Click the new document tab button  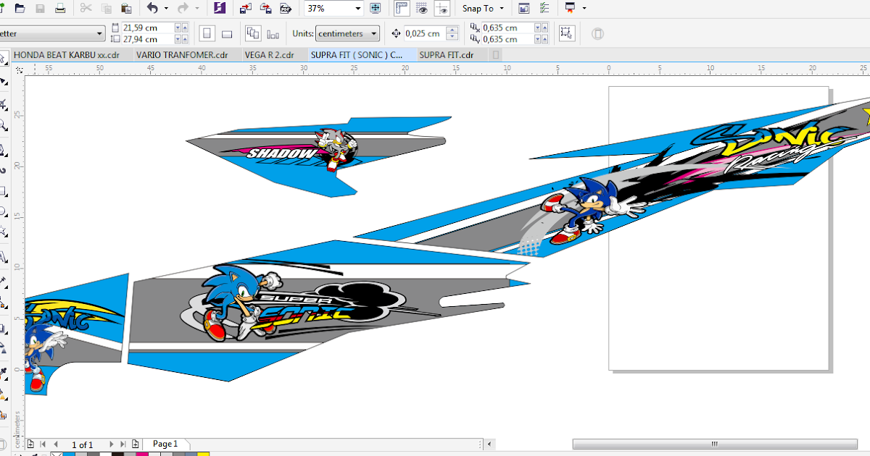496,55
